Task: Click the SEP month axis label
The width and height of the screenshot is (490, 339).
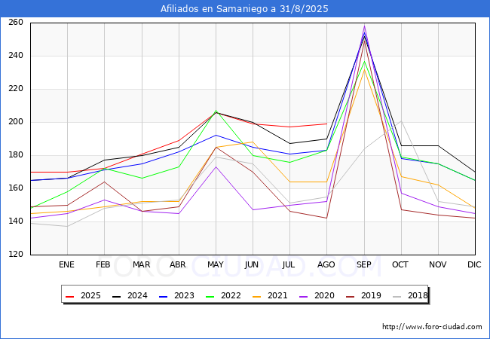Action: tap(364, 265)
